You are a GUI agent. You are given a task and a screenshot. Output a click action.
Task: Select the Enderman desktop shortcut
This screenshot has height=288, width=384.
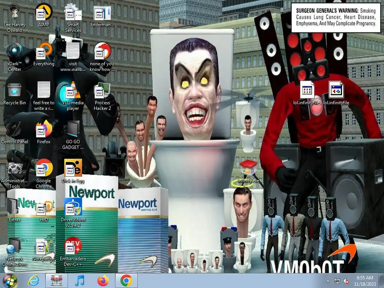102,15
